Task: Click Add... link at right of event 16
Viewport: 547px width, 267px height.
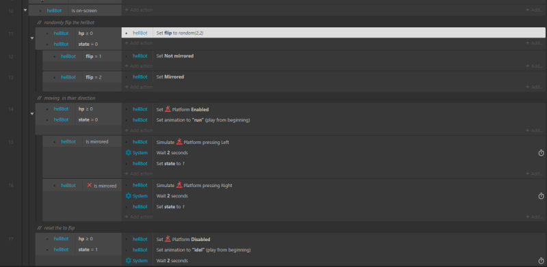Action: pyautogui.click(x=535, y=216)
